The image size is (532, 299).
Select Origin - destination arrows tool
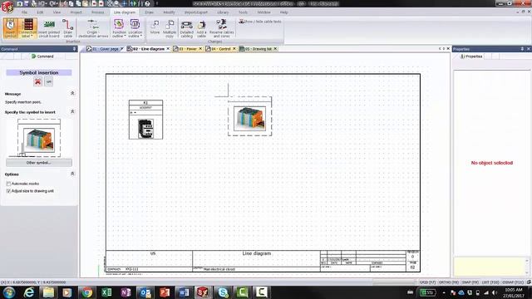93,28
